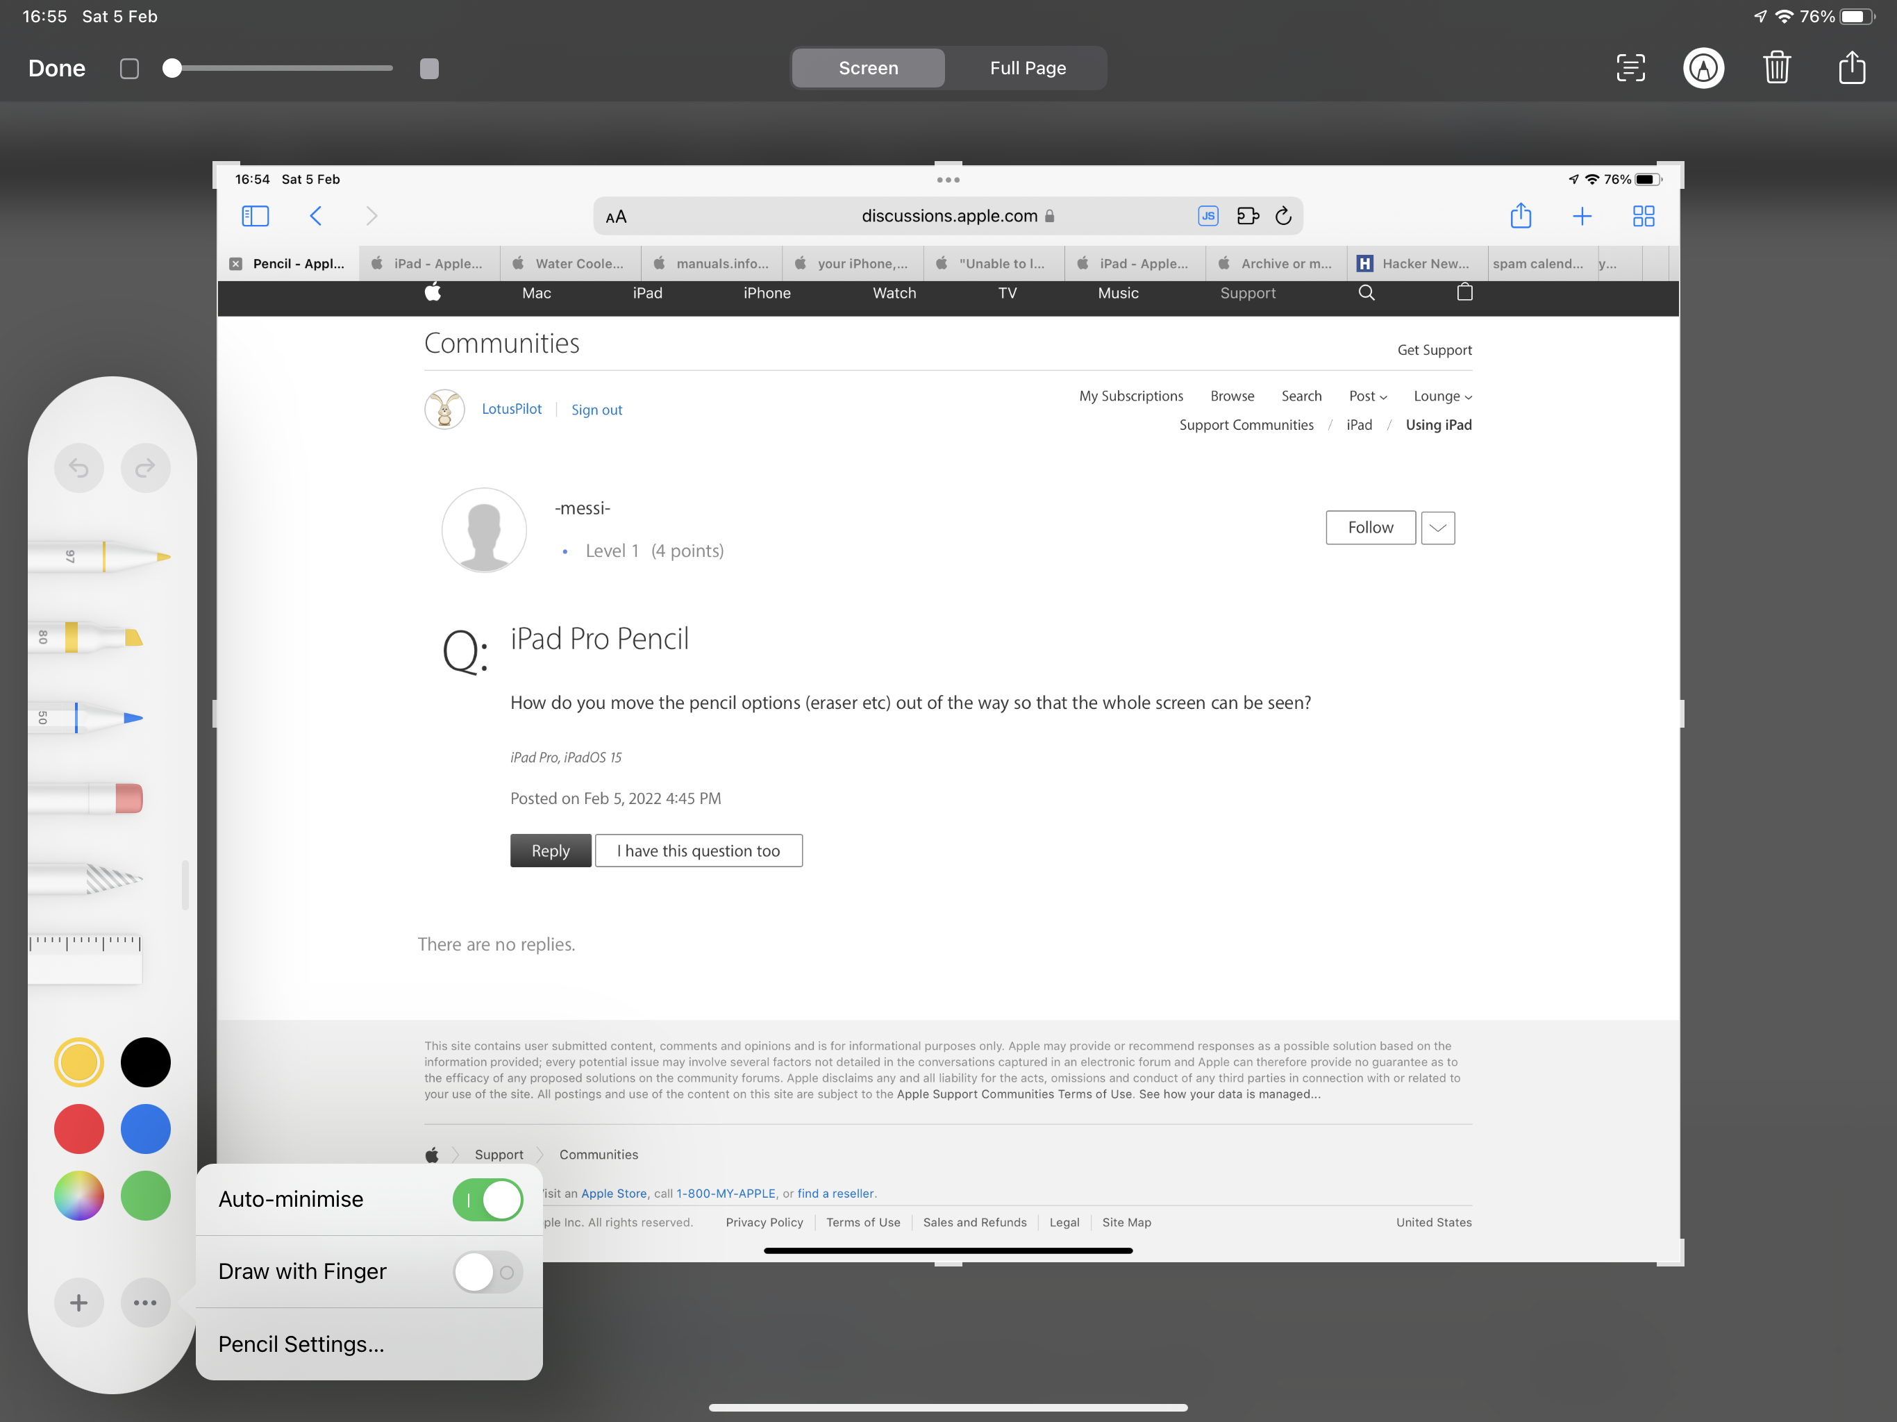
Task: Open Pencil Settings menu entry
Action: pyautogui.click(x=301, y=1344)
